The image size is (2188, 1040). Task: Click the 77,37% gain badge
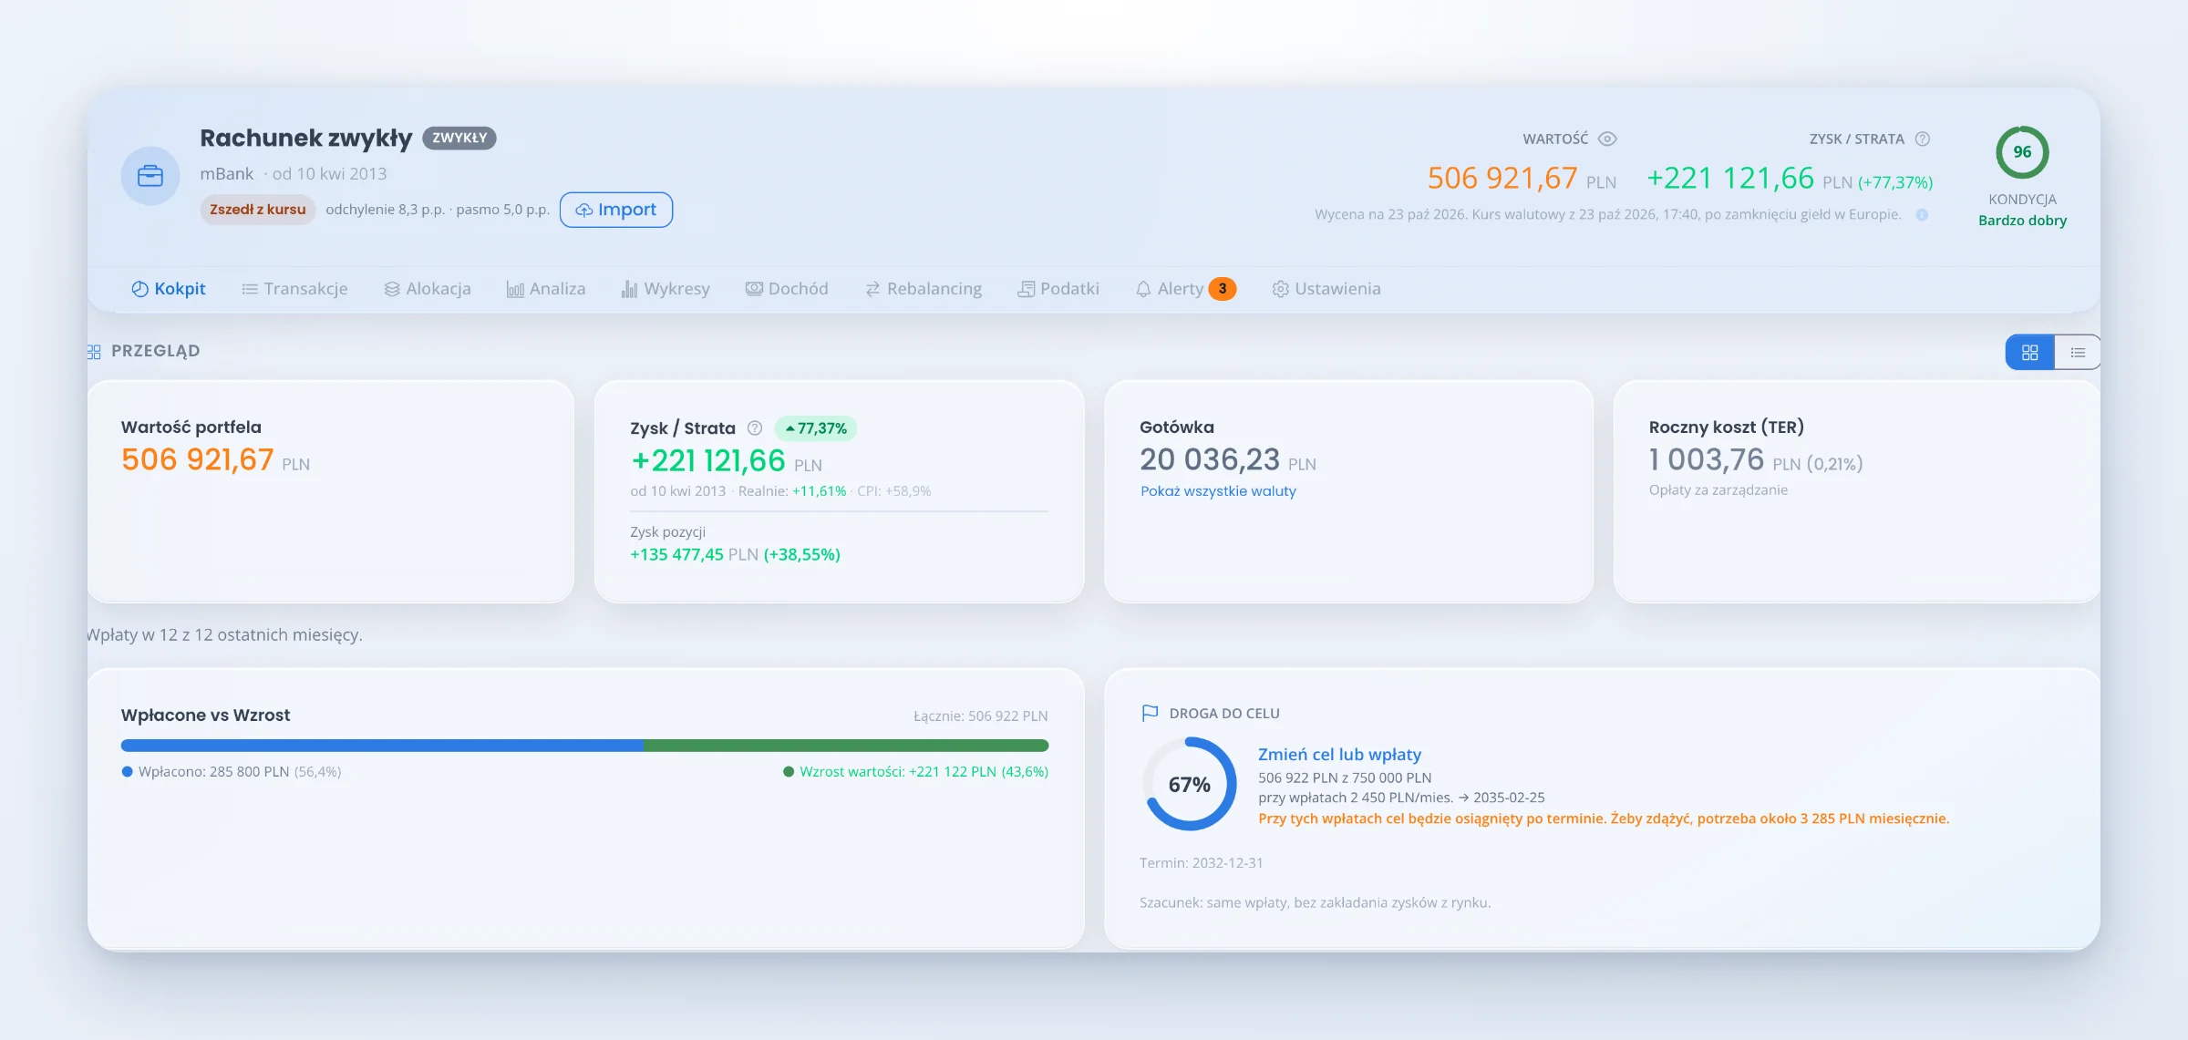pos(816,428)
